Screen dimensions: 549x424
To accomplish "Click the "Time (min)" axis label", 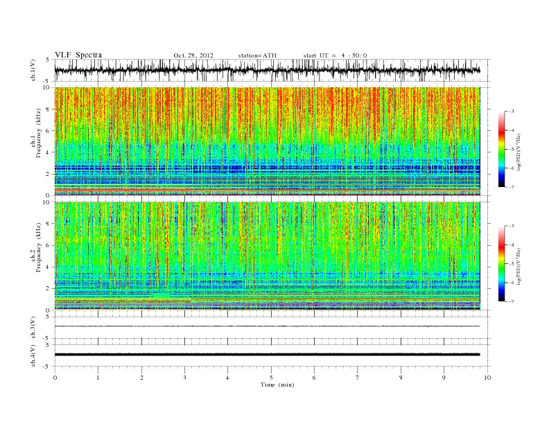I will [277, 385].
